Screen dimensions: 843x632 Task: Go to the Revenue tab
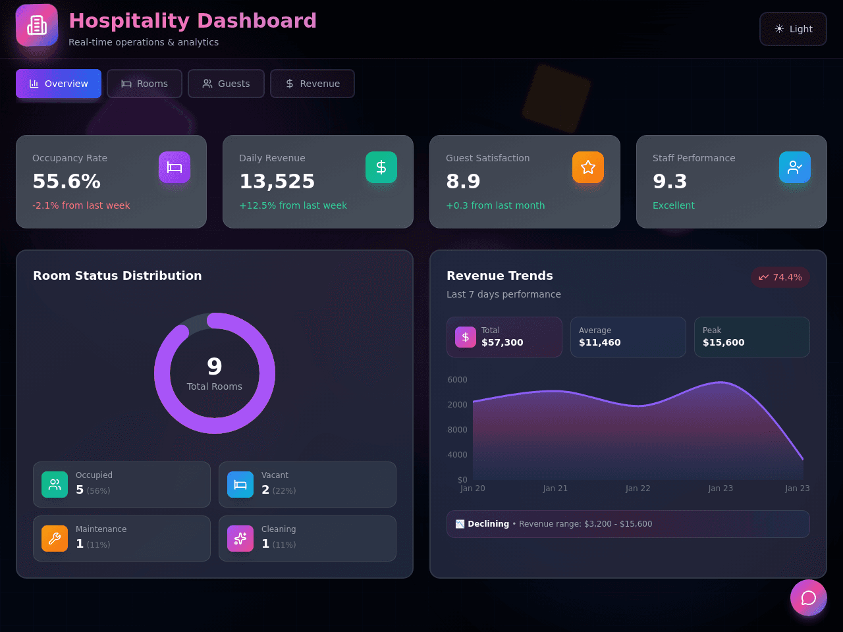[312, 84]
